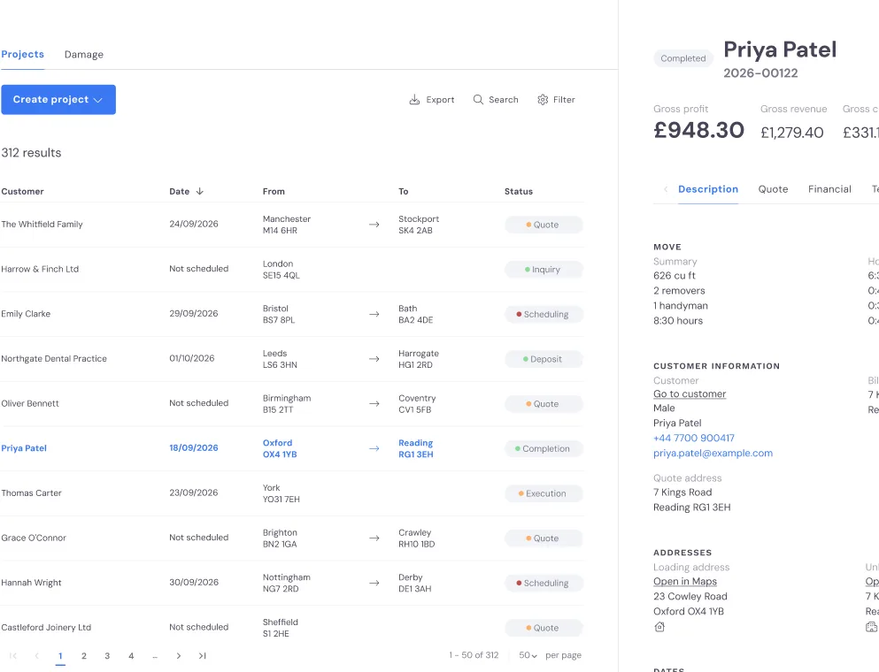The image size is (879, 672).
Task: Open the Create project dropdown
Action: (x=58, y=100)
